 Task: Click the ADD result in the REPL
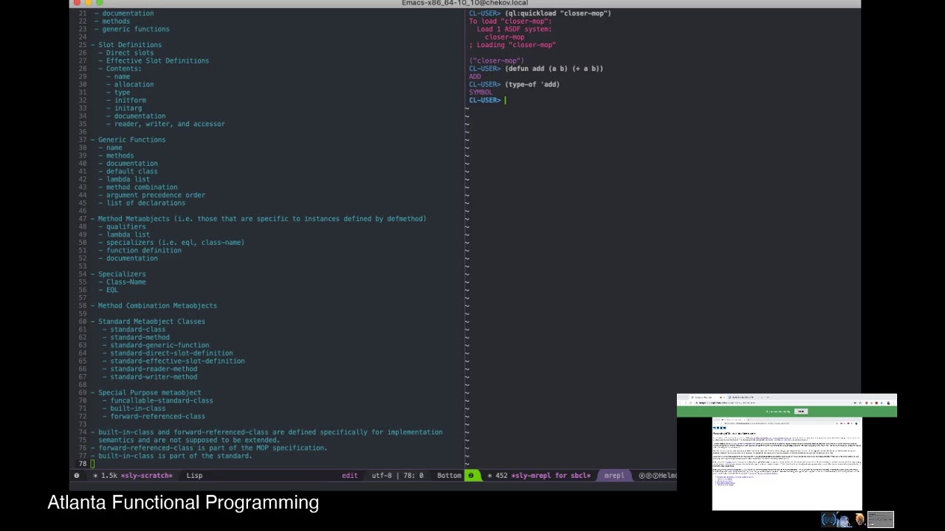(475, 77)
